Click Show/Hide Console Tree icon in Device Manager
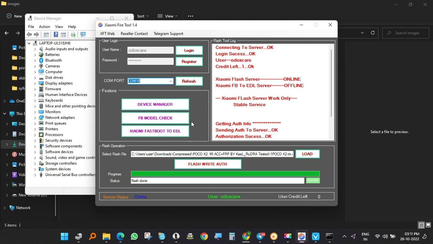The image size is (433, 244). [46, 35]
